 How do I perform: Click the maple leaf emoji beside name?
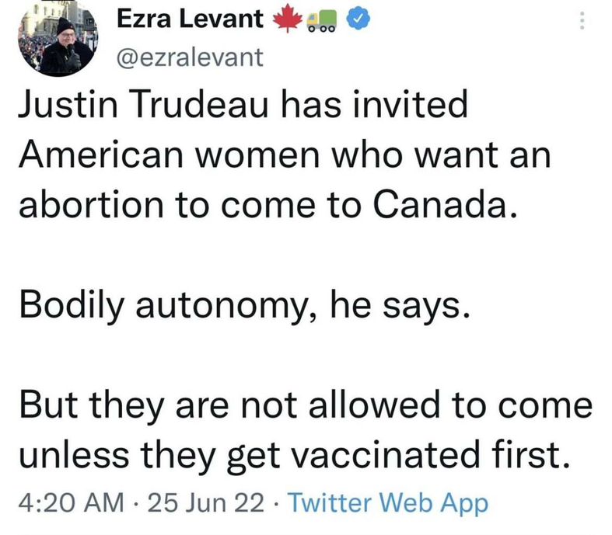(288, 19)
